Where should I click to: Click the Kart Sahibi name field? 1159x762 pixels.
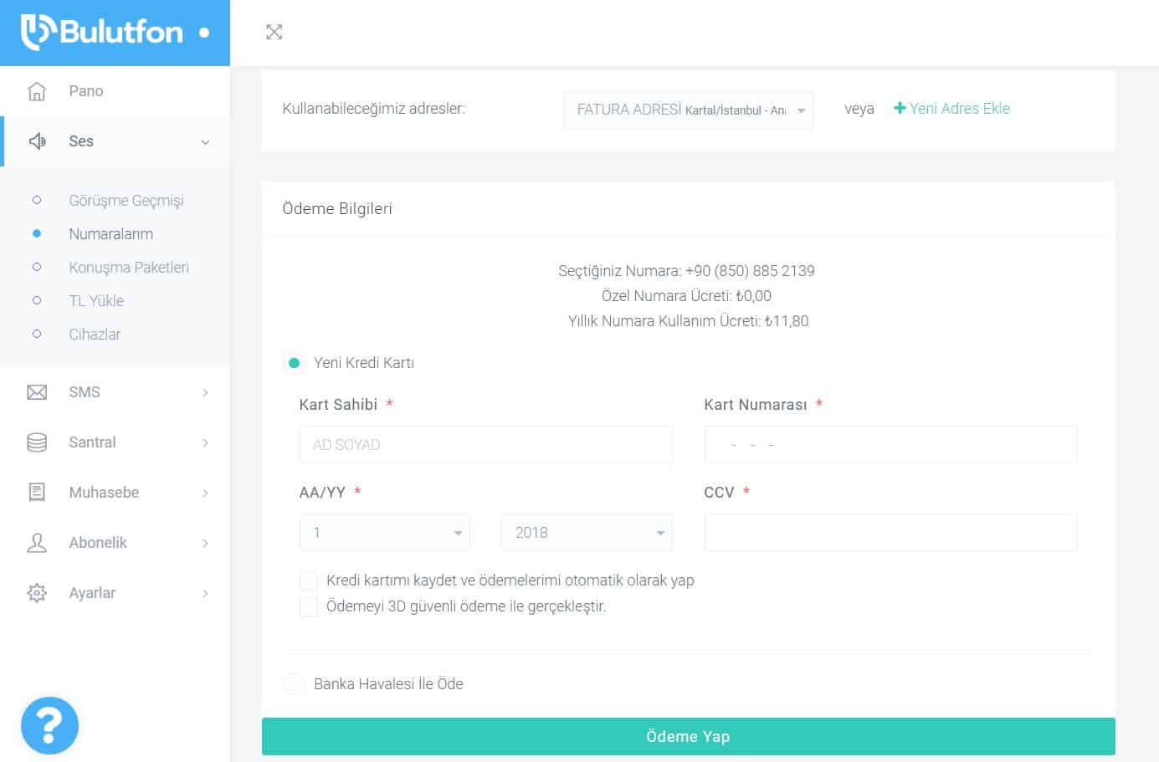click(485, 445)
